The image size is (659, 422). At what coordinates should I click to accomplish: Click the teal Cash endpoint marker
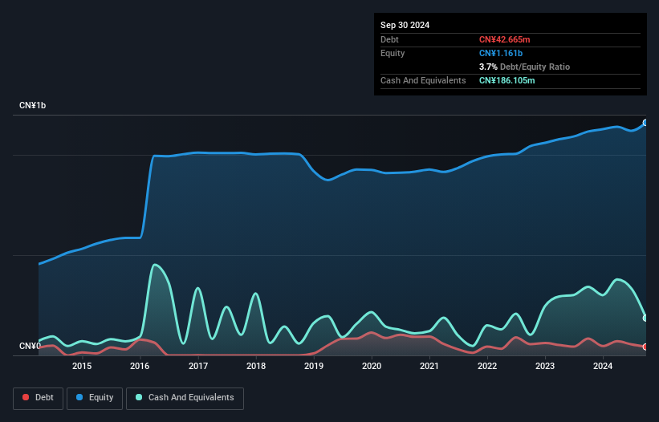click(645, 319)
